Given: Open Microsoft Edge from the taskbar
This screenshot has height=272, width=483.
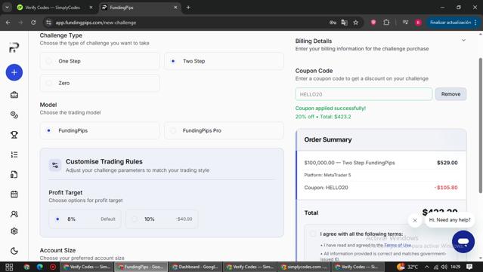Looking at the screenshot, I should [40, 267].
